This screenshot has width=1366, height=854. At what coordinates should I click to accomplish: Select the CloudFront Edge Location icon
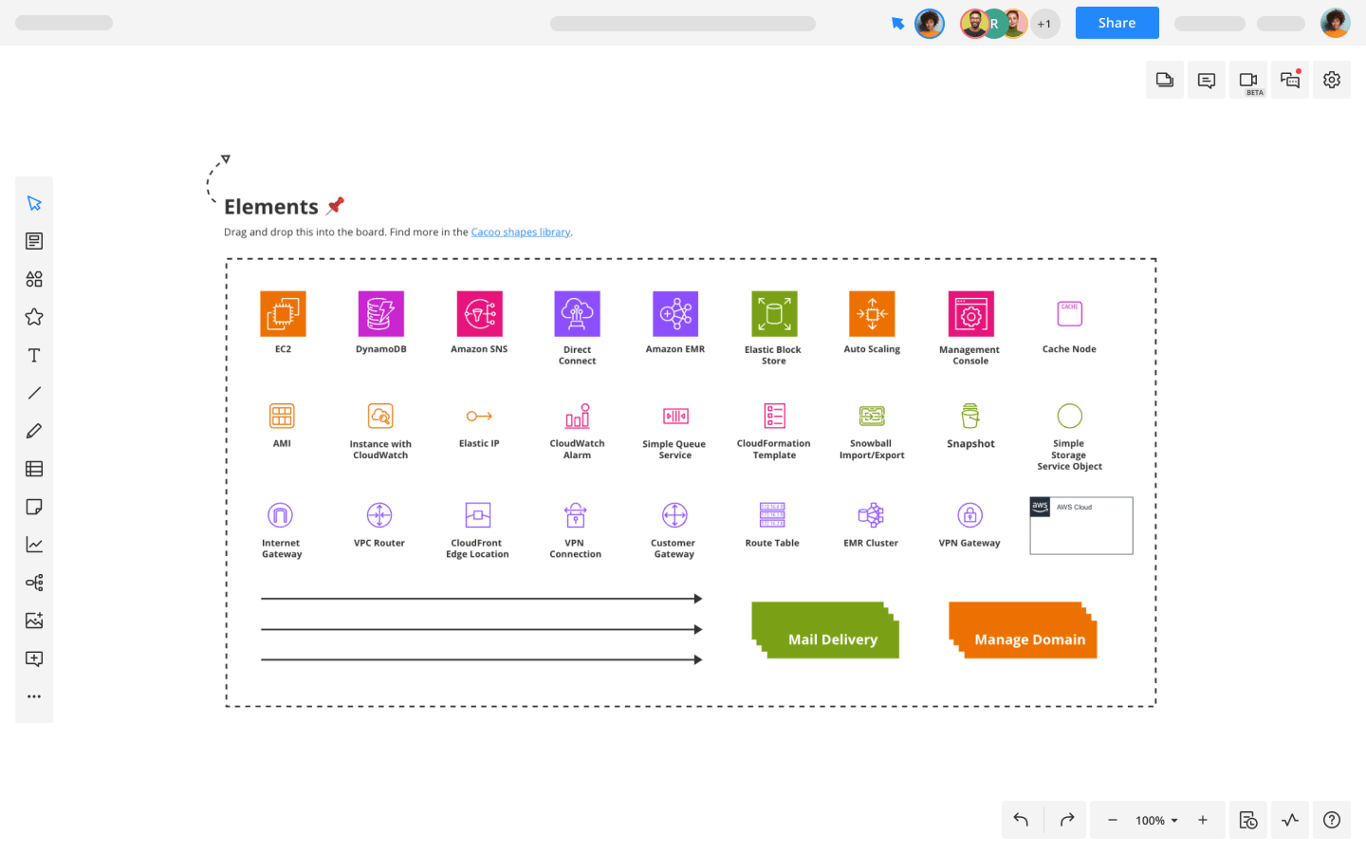click(478, 515)
